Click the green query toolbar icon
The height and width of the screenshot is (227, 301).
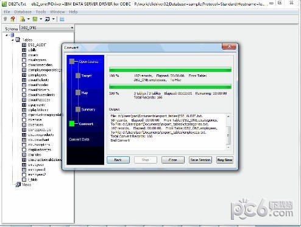pyautogui.click(x=35, y=19)
